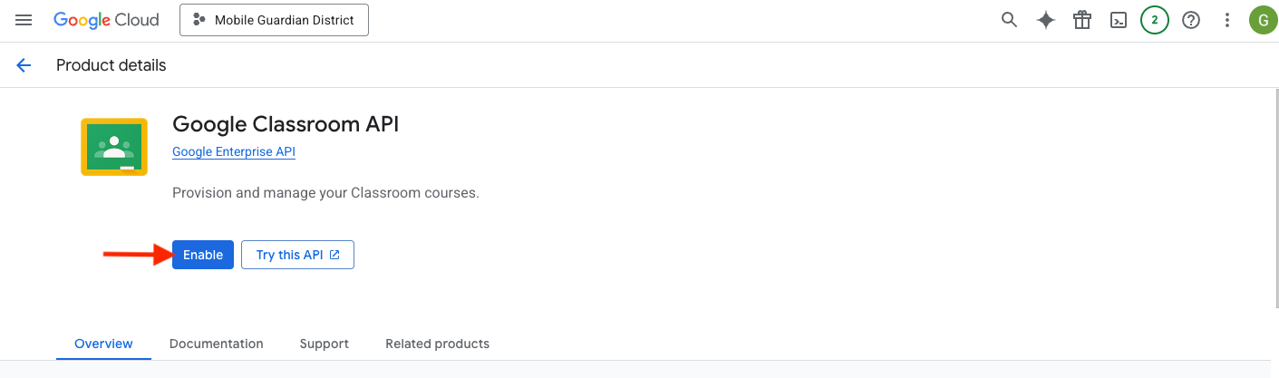Open the Gemini sparkle assistant icon
Image resolution: width=1279 pixels, height=378 pixels.
click(x=1046, y=20)
